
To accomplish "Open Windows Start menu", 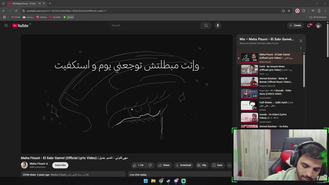I will (146, 181).
